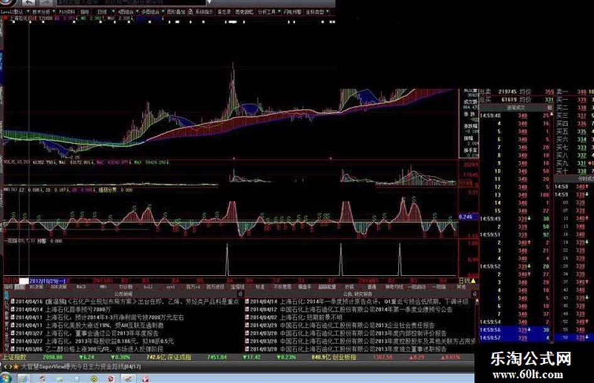Expand the 技术分析 dropdown
Image resolution: width=594 pixels, height=383 pixels.
(x=43, y=12)
